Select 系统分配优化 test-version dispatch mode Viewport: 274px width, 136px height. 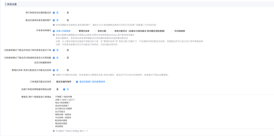tap(112, 31)
